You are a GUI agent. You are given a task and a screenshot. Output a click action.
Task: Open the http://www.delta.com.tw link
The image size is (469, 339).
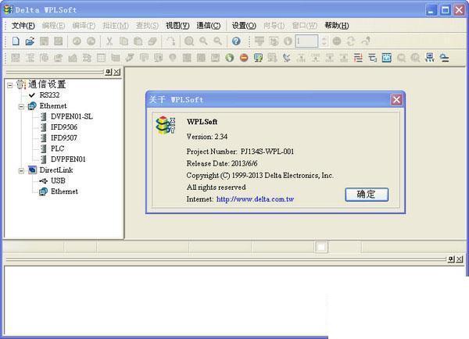tap(255, 199)
